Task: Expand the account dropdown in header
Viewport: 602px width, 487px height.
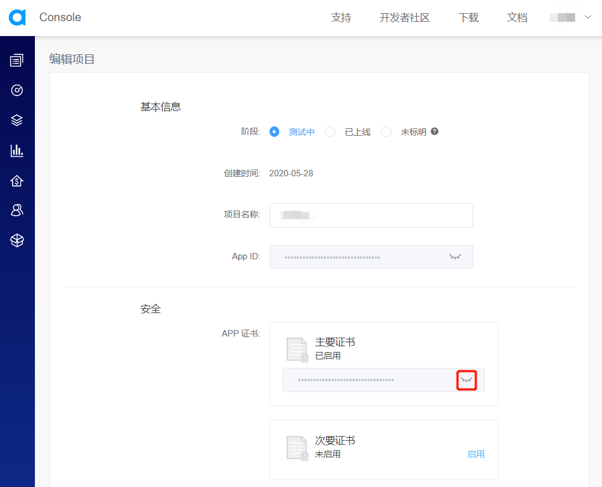Action: point(587,18)
